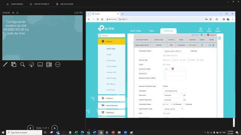241x135 pixels.
Task: Switch to the Basic tab
Action: click(152, 31)
